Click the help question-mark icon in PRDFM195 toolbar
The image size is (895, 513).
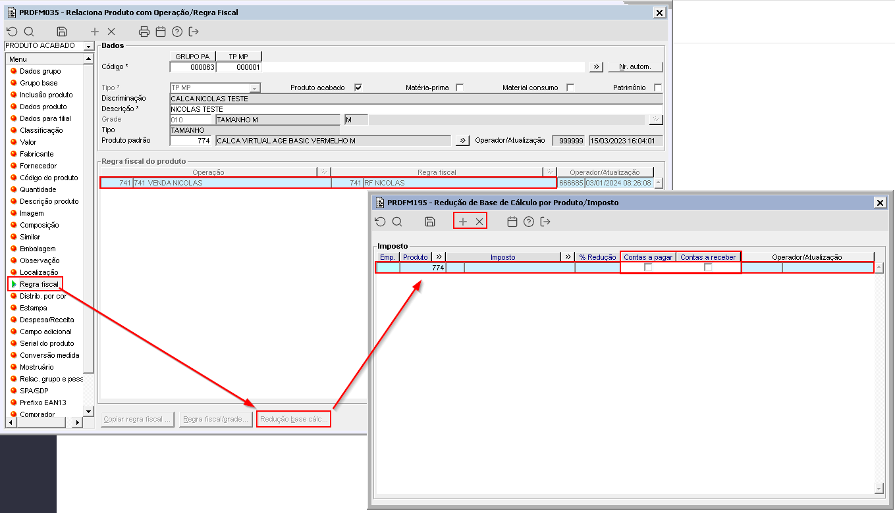(529, 222)
